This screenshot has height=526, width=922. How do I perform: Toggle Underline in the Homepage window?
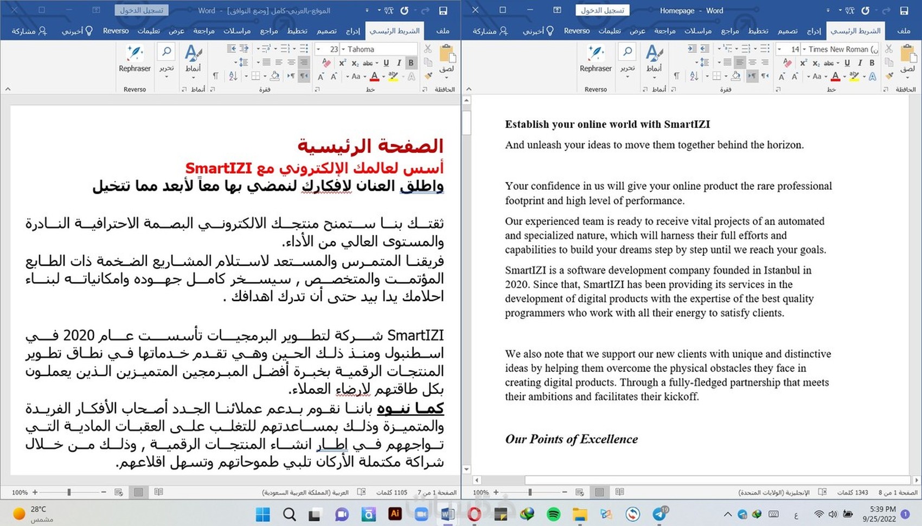point(847,63)
